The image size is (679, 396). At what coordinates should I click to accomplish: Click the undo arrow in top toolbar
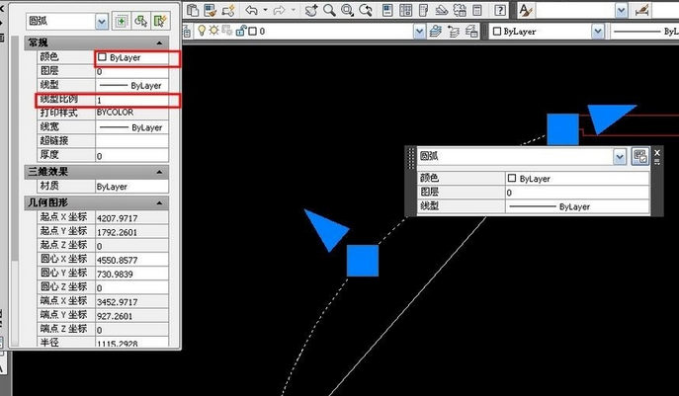pyautogui.click(x=252, y=10)
